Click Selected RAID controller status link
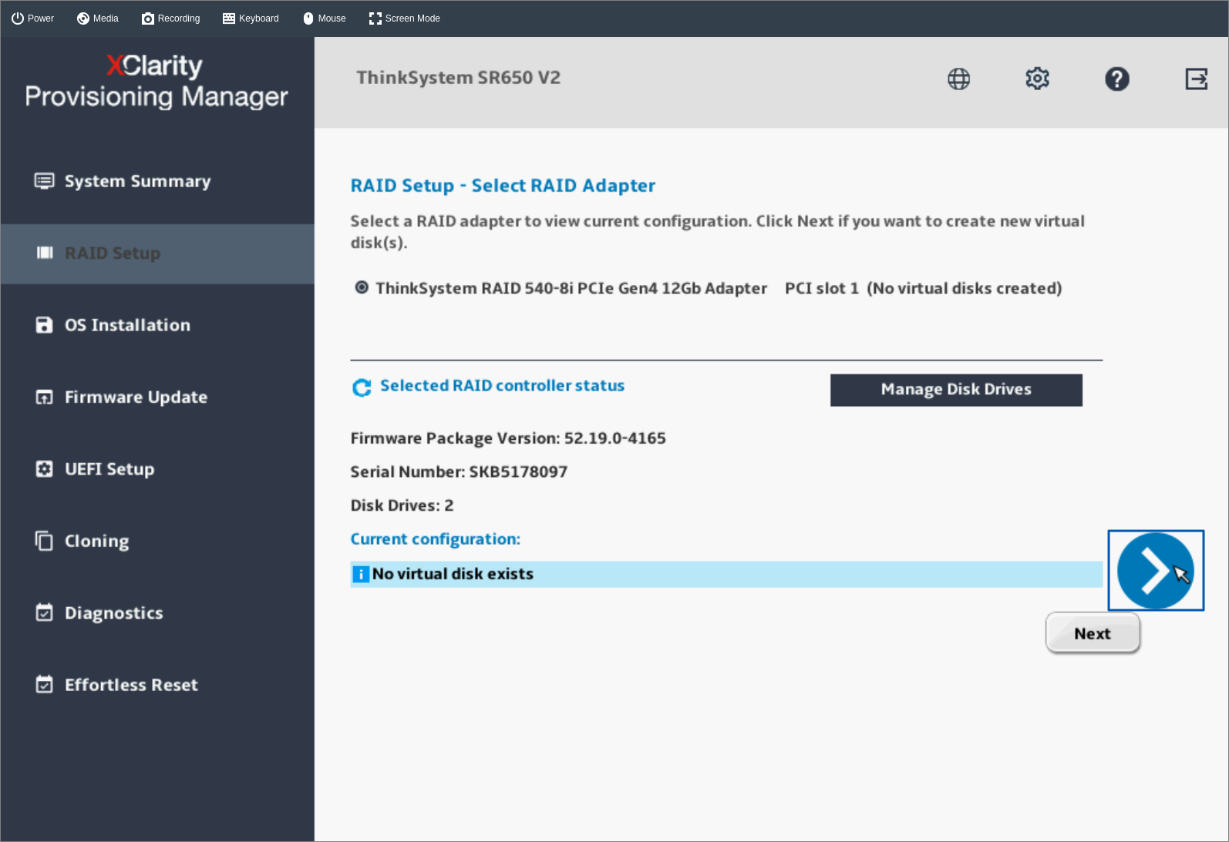 pos(502,385)
